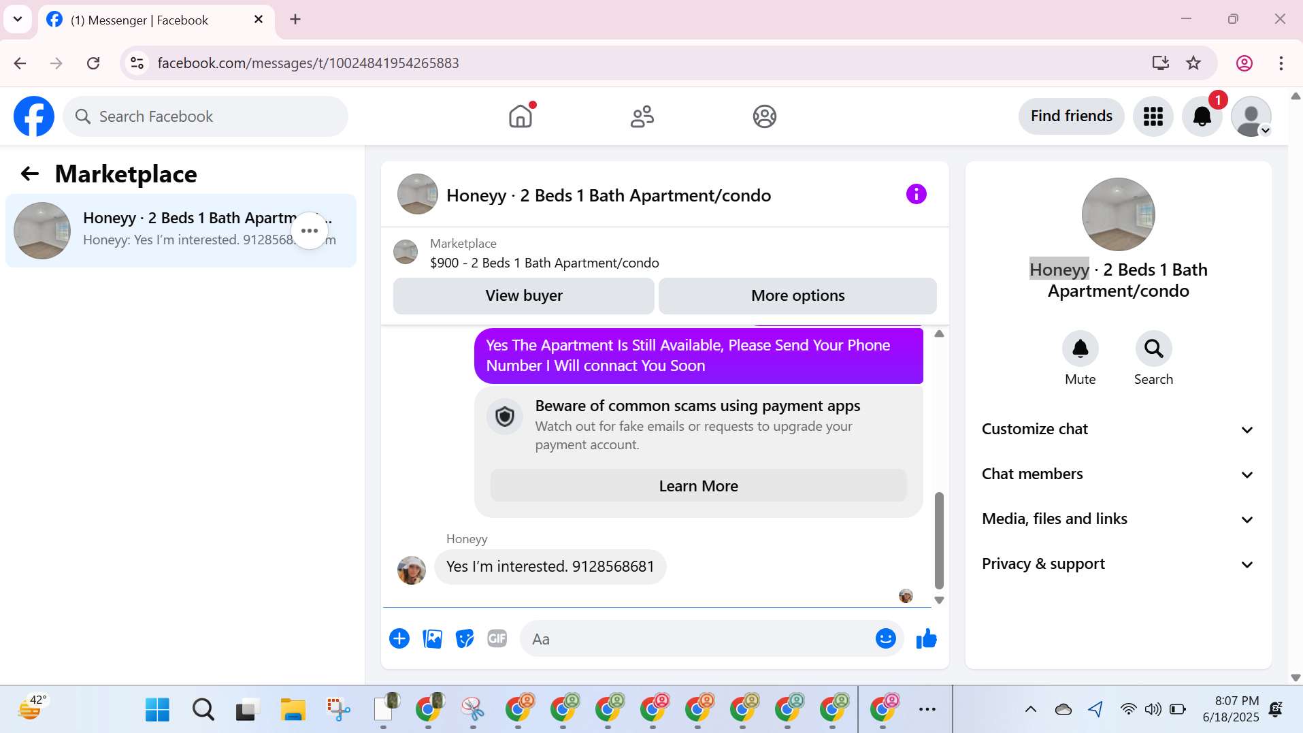Open taskbar overflow three dots

[x=927, y=710]
